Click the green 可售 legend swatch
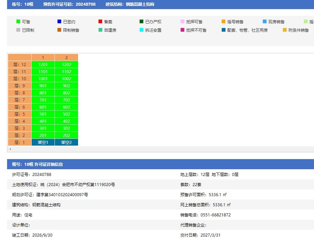314x241 pixels. click(18, 22)
